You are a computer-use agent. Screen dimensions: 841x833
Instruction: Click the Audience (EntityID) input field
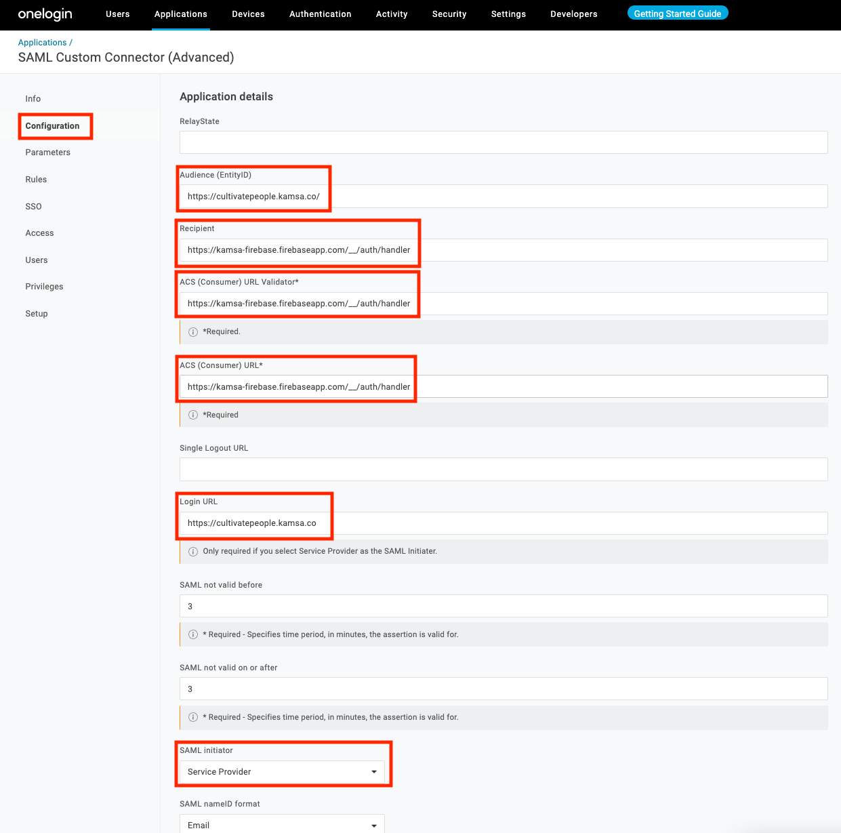[x=504, y=197]
